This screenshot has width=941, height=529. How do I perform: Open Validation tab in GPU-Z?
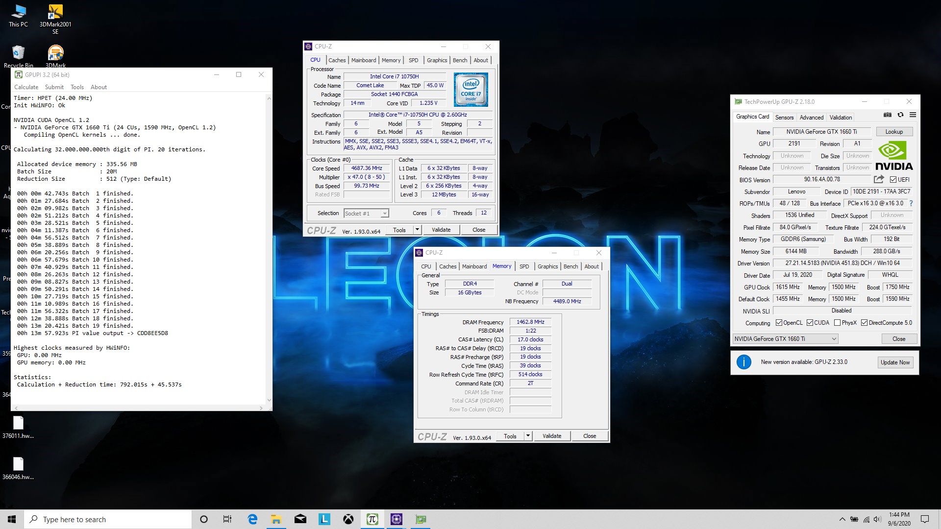[841, 118]
